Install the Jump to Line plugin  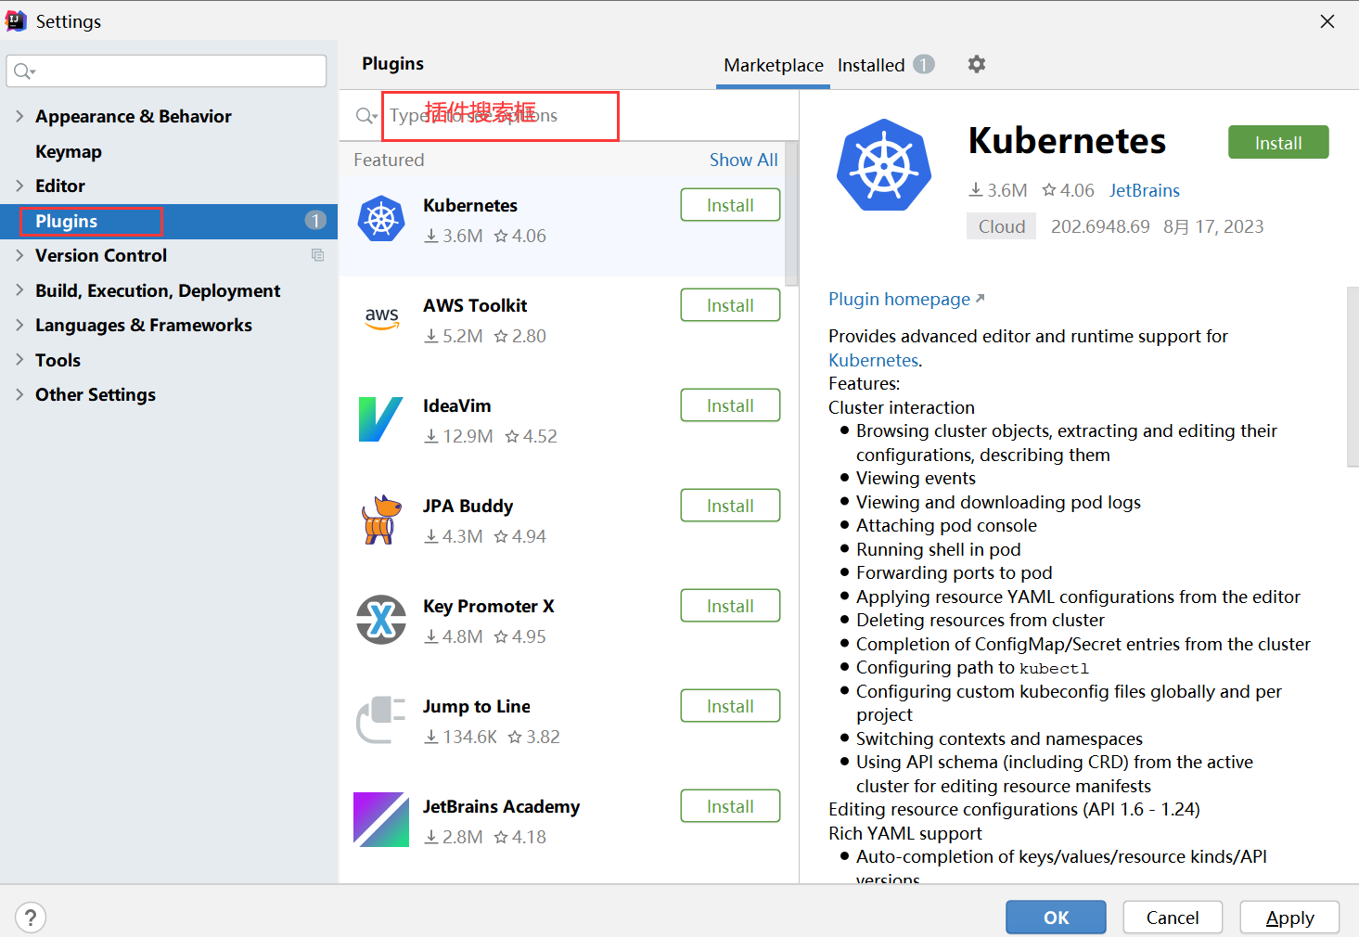730,706
